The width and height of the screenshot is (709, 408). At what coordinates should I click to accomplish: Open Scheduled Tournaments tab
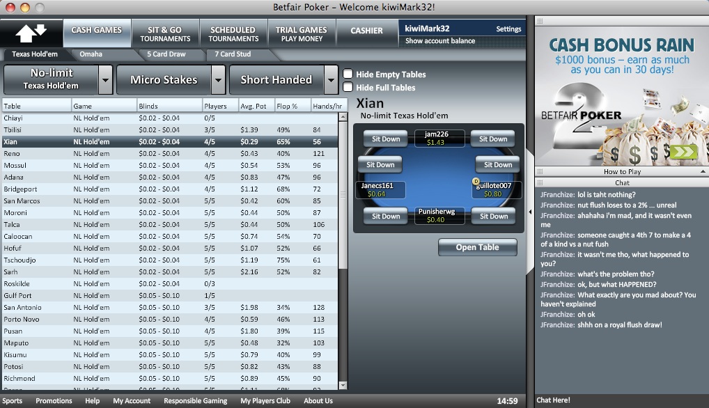tap(233, 34)
